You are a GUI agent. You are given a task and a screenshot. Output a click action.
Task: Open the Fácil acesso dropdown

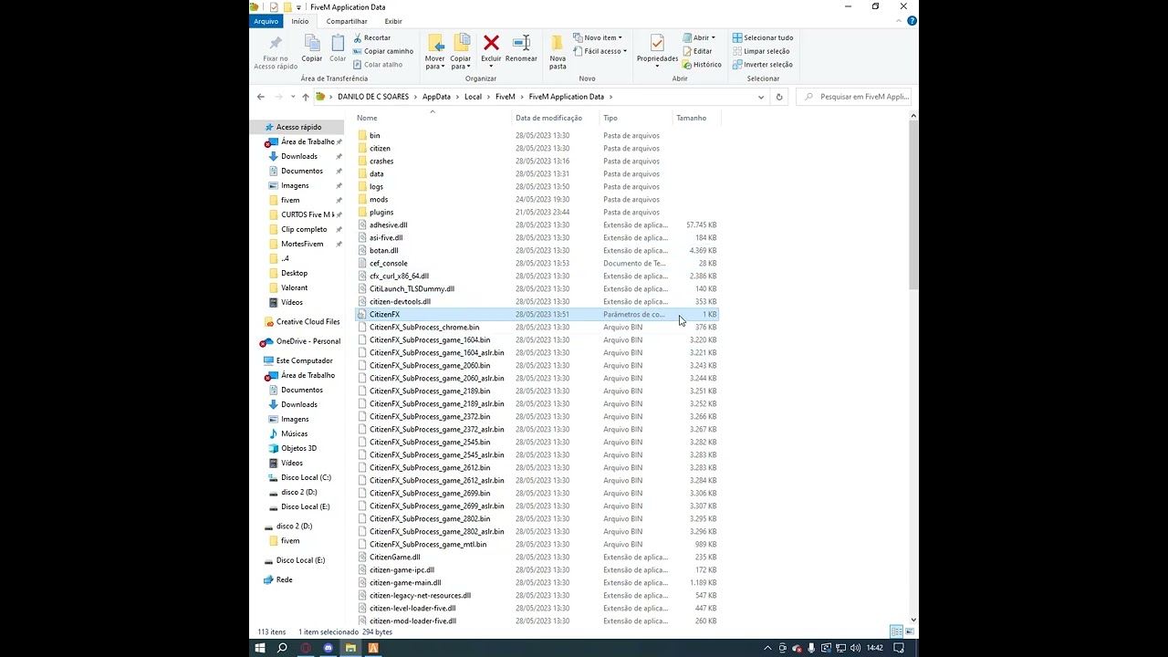(x=600, y=51)
